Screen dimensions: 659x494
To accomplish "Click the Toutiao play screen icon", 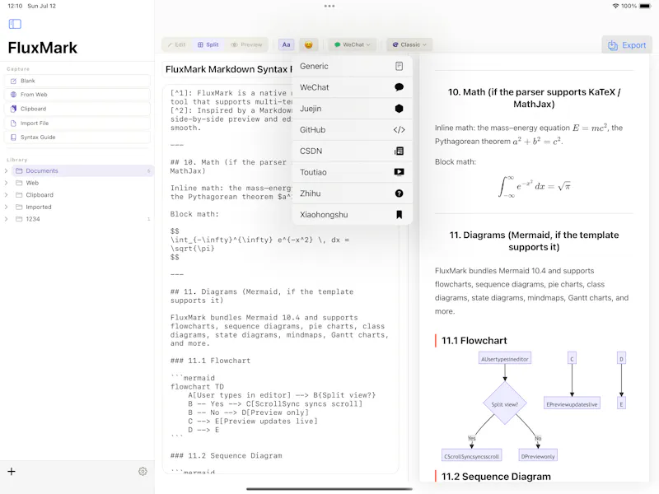I will click(x=399, y=172).
